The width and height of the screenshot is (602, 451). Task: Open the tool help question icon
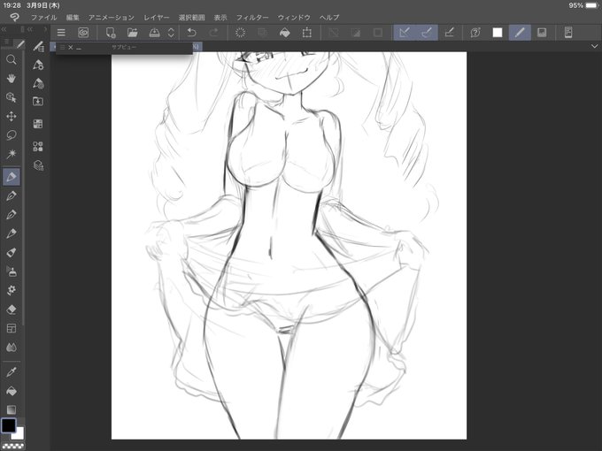coord(475,33)
